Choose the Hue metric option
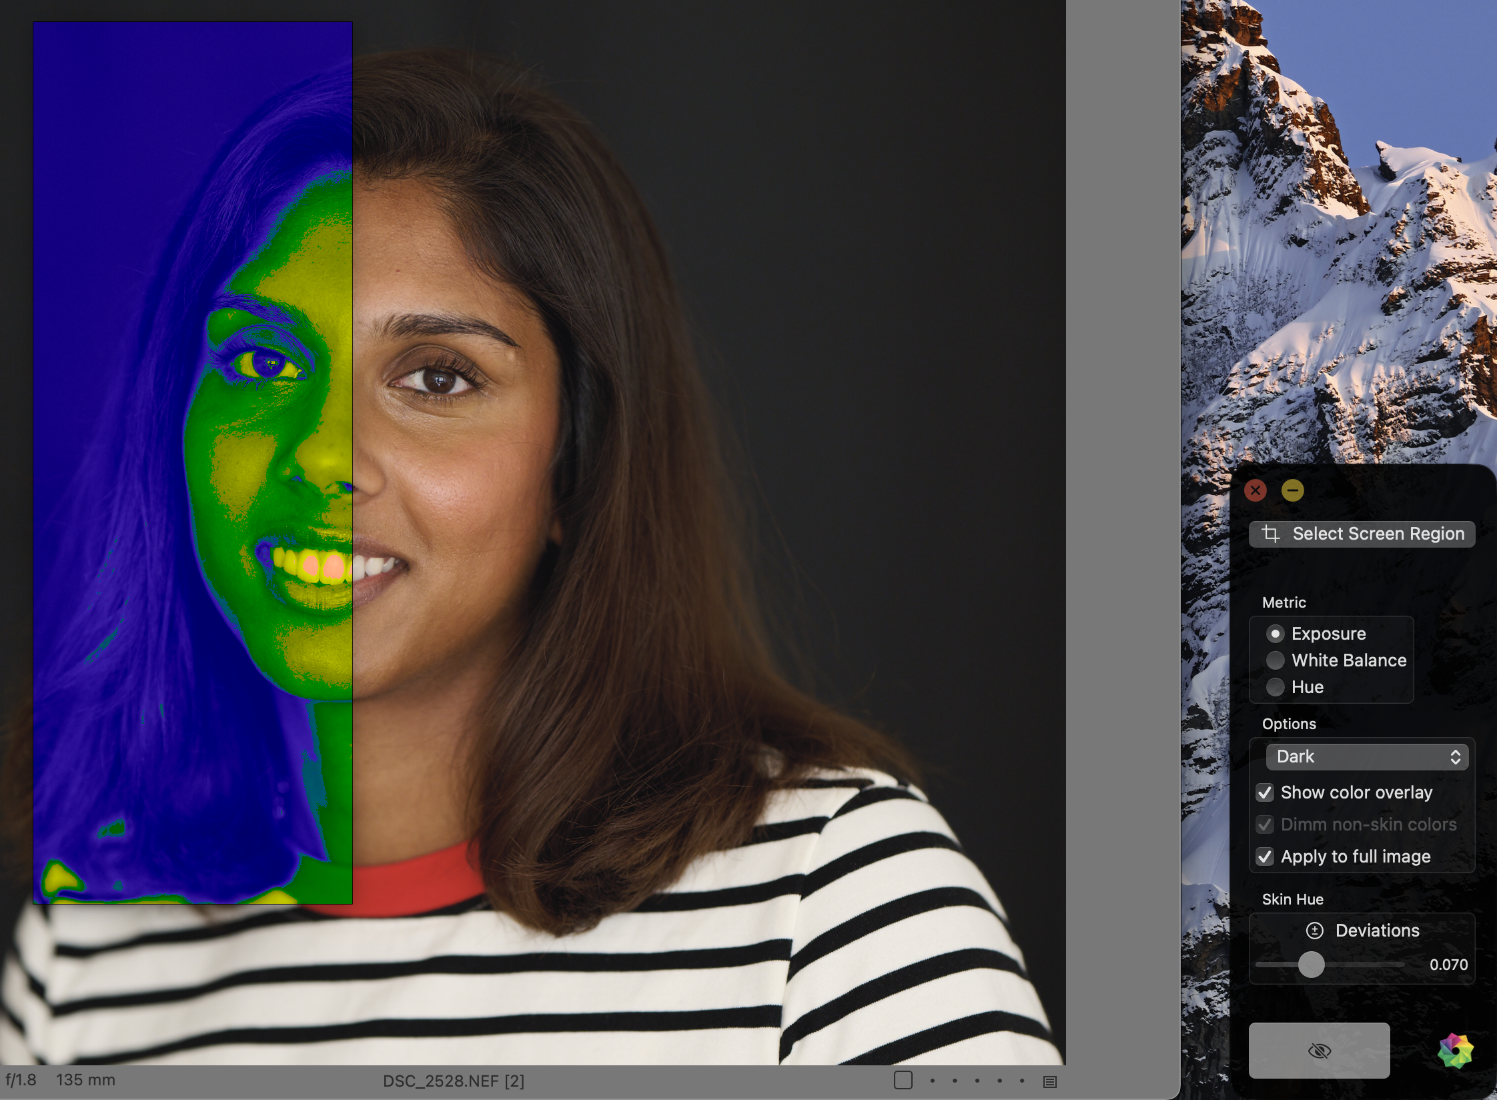The image size is (1497, 1100). 1275,687
